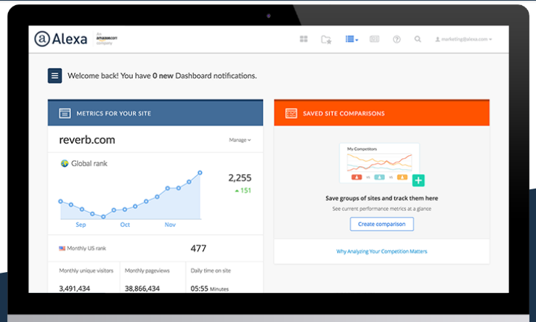
Task: Click the Saved Site Comparisons header
Action: (382, 113)
